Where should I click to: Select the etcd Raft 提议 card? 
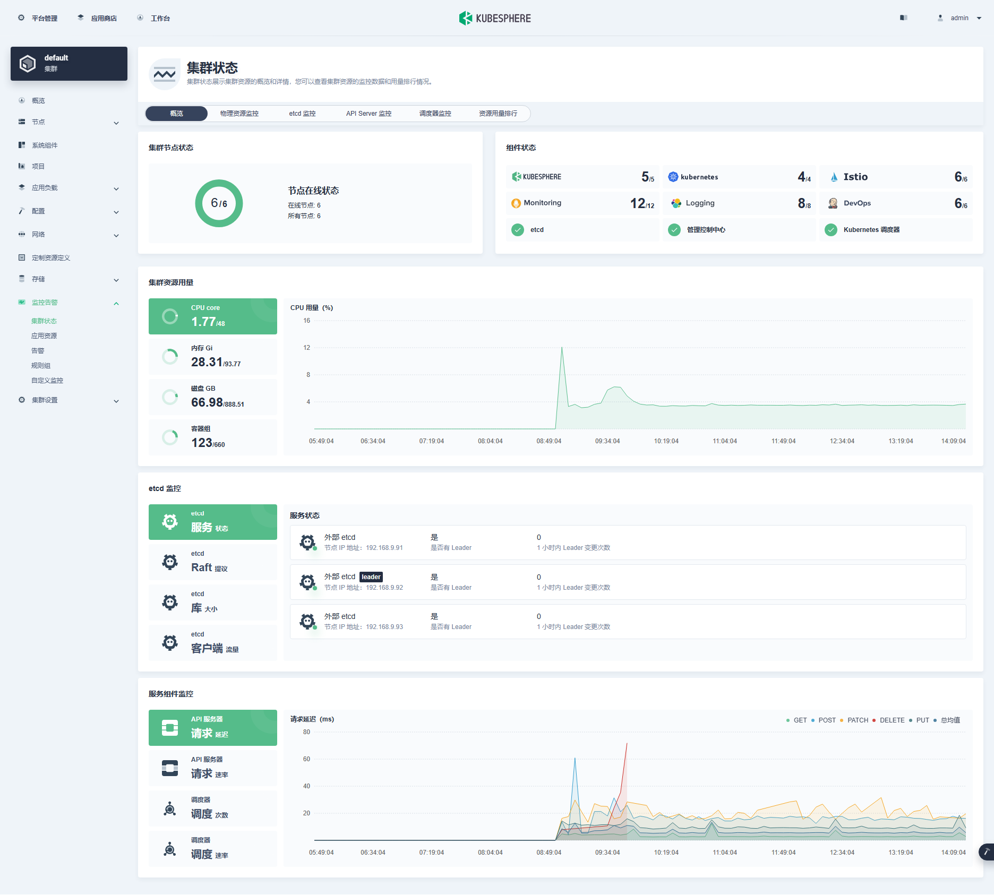pyautogui.click(x=212, y=562)
